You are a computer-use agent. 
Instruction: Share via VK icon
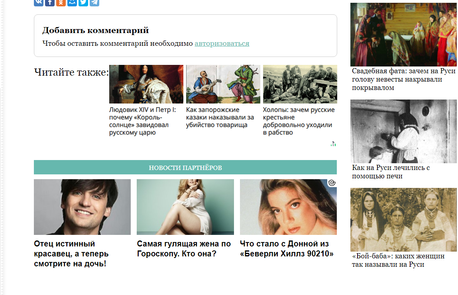click(39, 2)
